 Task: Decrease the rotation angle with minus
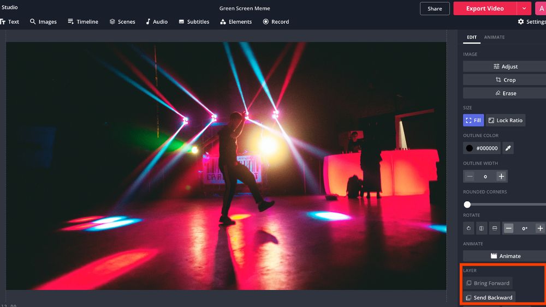click(509, 228)
